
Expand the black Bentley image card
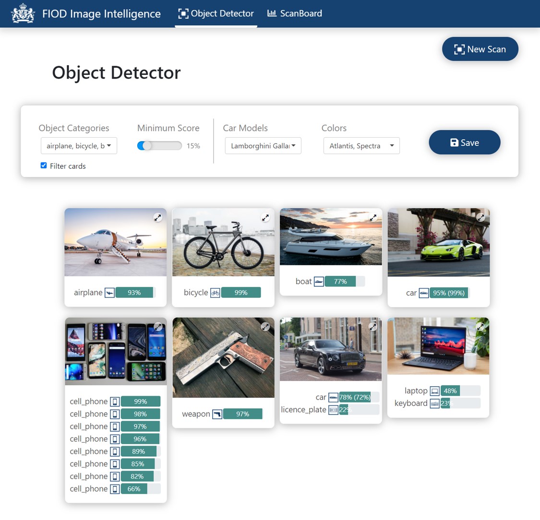click(x=373, y=327)
